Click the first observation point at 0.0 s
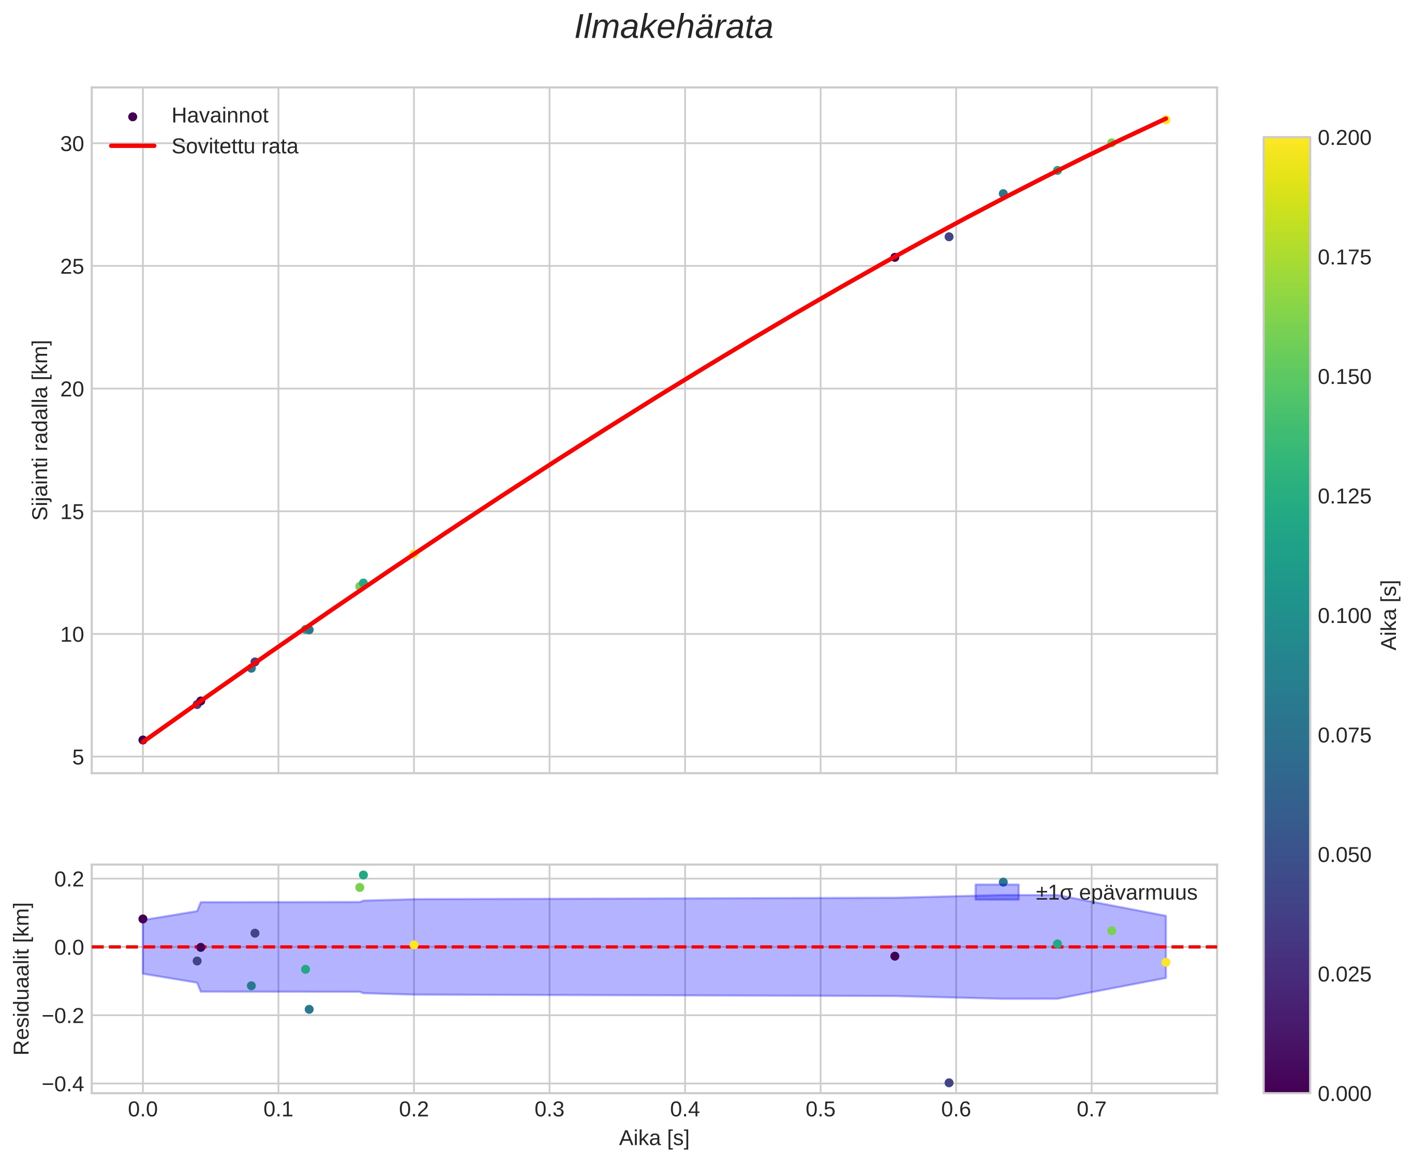The height and width of the screenshot is (1162, 1413). (143, 740)
